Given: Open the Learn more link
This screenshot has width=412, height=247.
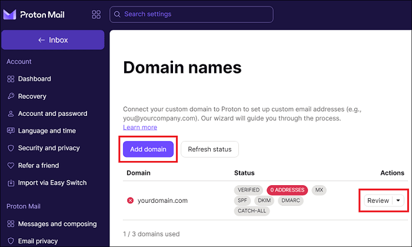Looking at the screenshot, I should (140, 127).
